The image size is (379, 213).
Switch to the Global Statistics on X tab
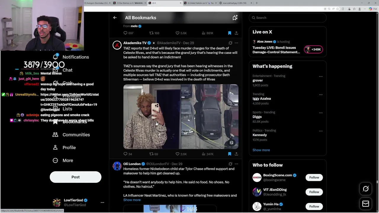click(x=200, y=3)
